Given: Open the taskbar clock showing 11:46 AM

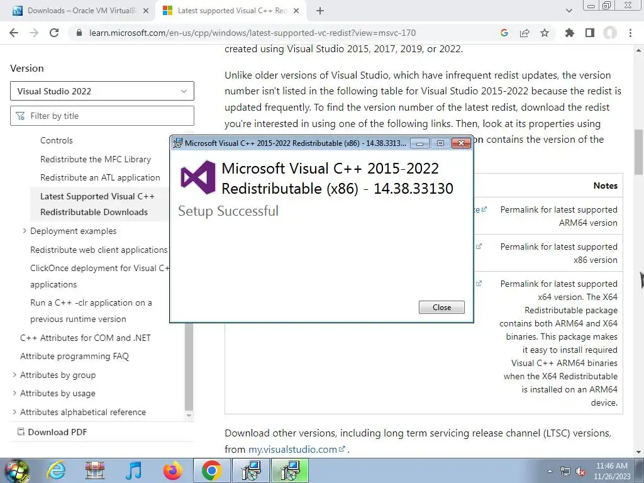Looking at the screenshot, I should point(612,471).
